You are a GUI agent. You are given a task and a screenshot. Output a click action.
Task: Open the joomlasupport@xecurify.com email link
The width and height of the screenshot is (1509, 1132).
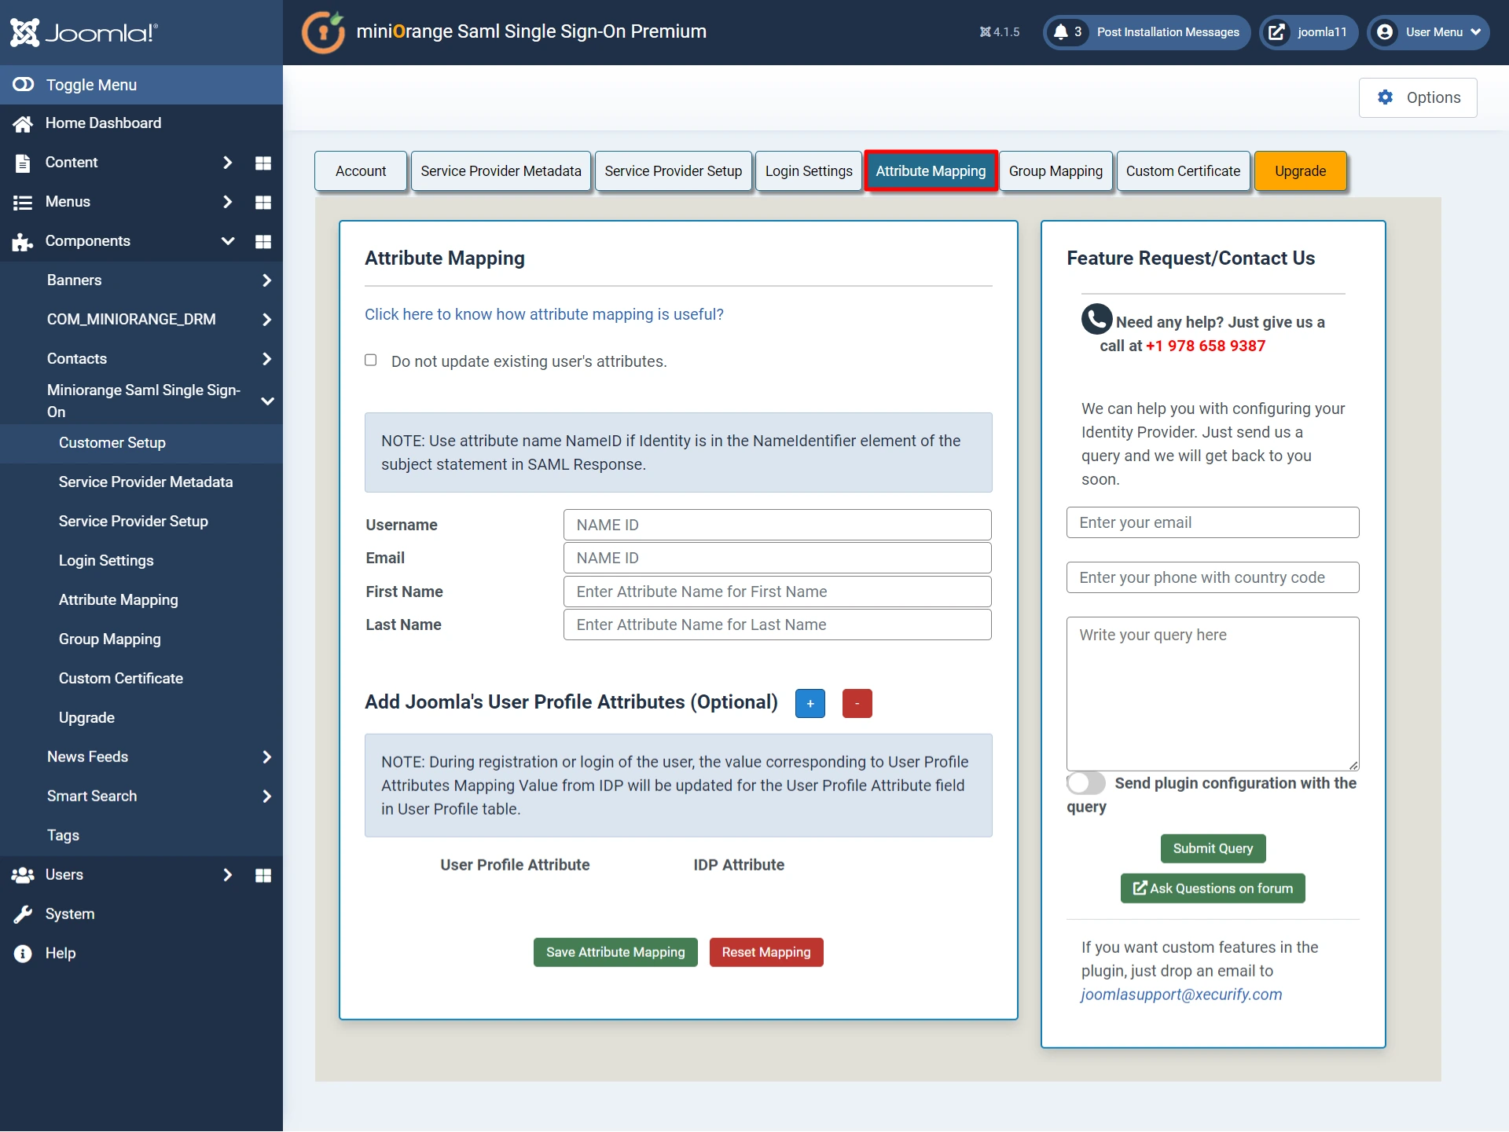pos(1181,995)
